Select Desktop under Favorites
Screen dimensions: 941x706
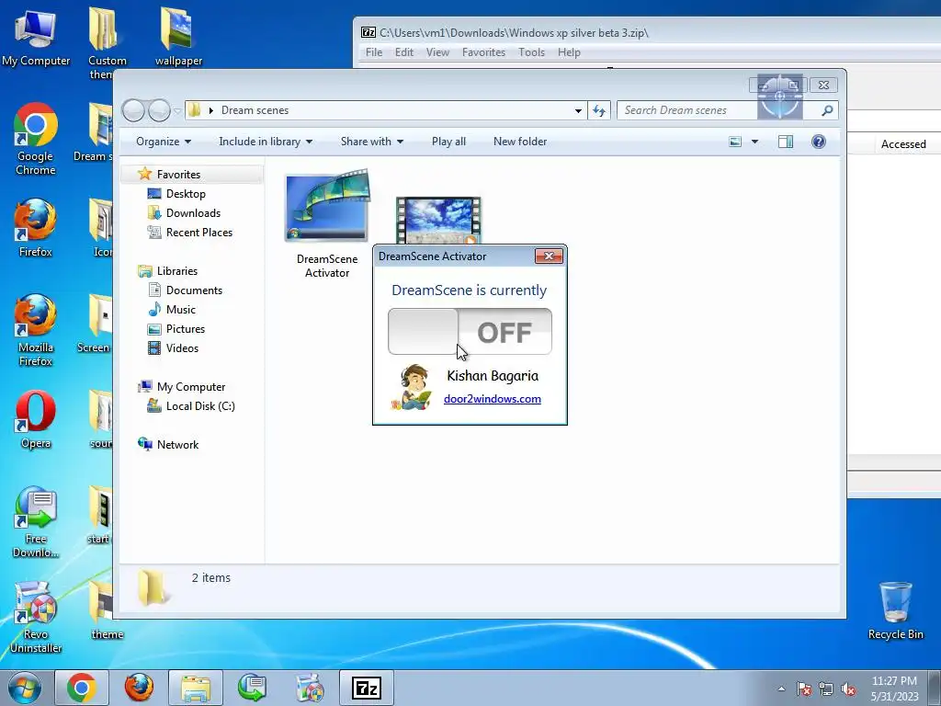(186, 194)
